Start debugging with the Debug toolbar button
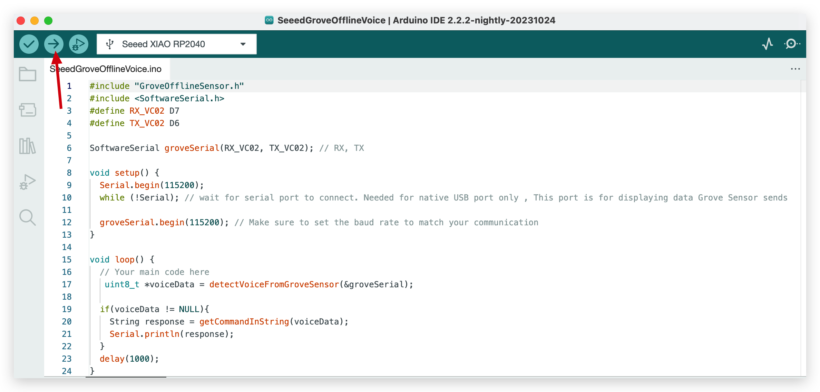The image size is (820, 392). (79, 44)
